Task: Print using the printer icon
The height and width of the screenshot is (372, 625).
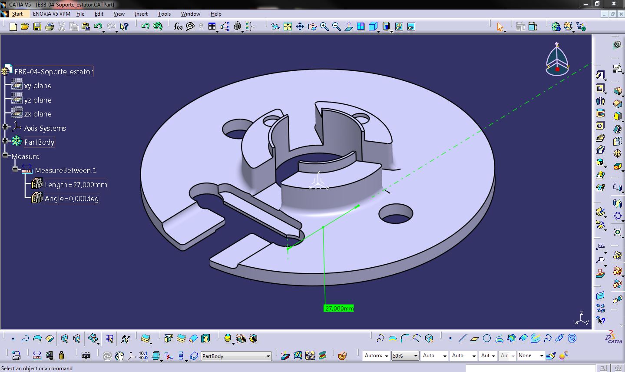Action: point(50,27)
